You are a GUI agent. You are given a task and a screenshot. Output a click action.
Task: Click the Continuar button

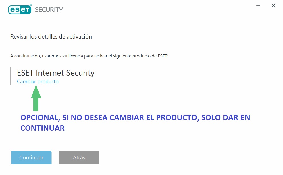31,157
